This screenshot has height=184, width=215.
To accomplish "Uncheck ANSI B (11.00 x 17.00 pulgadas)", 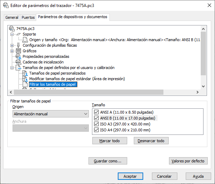I will 97,118.
